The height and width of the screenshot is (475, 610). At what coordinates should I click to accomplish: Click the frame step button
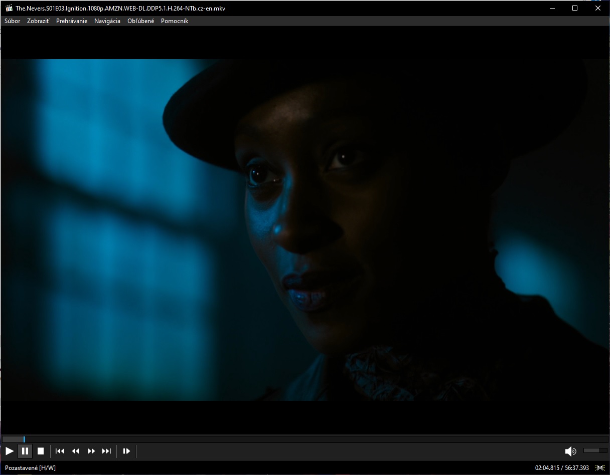(x=126, y=451)
